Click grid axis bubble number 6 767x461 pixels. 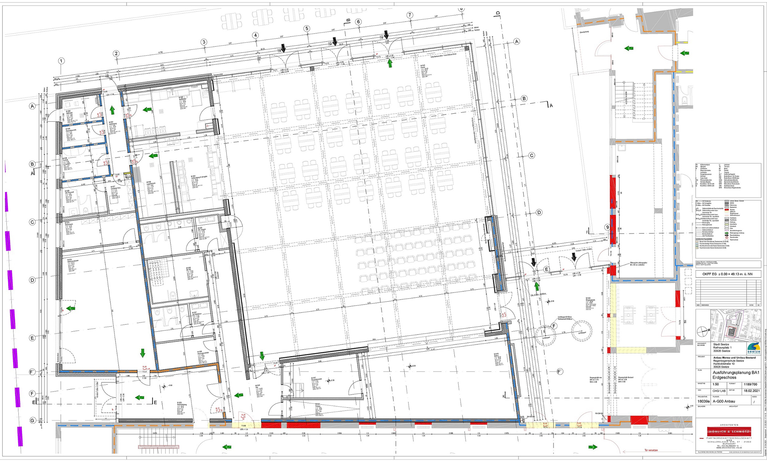[358, 22]
